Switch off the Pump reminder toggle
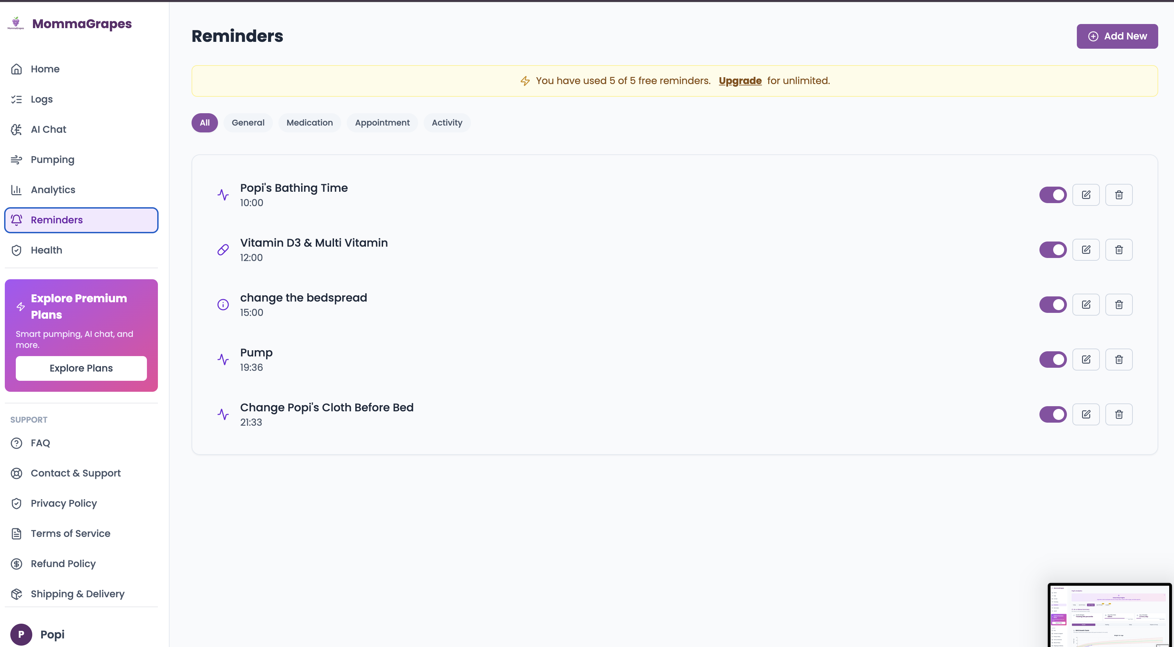This screenshot has height=647, width=1174. [1053, 360]
